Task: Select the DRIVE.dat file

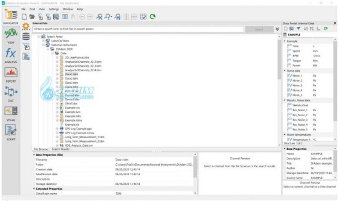Action: click(x=71, y=103)
